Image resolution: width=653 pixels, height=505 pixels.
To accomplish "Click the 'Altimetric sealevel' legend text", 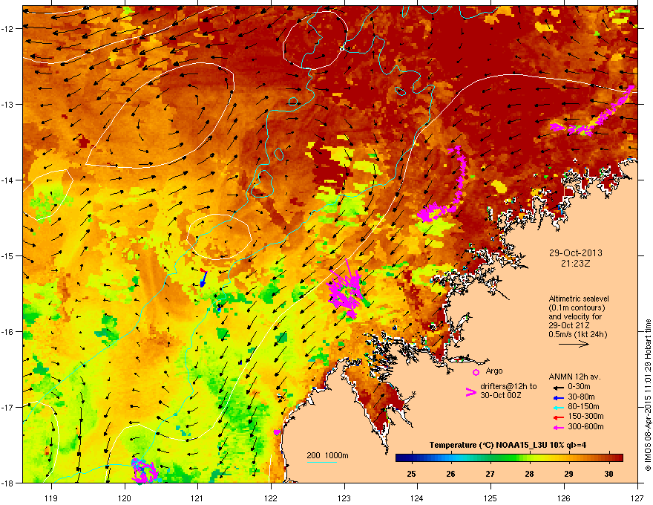I will pyautogui.click(x=579, y=299).
